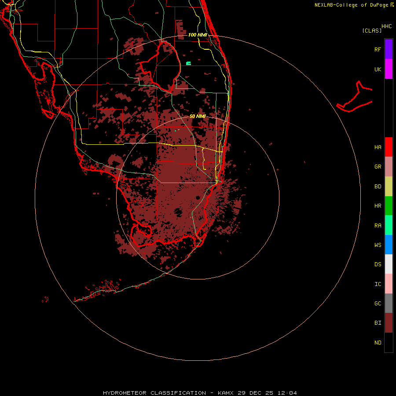Screen dimensions: 396x396
Task: Click the purple RF legend color block
Action: [389, 49]
